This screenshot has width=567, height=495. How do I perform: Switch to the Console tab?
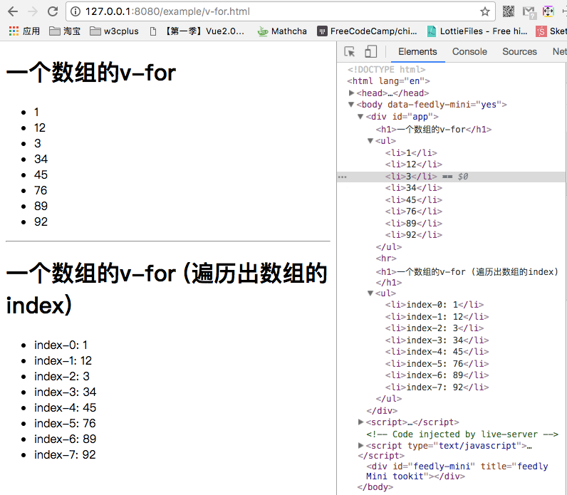pyautogui.click(x=469, y=52)
